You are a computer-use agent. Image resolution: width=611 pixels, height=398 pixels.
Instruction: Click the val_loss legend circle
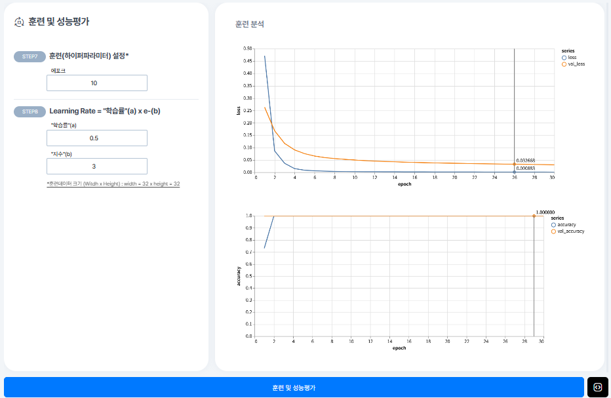click(x=564, y=64)
